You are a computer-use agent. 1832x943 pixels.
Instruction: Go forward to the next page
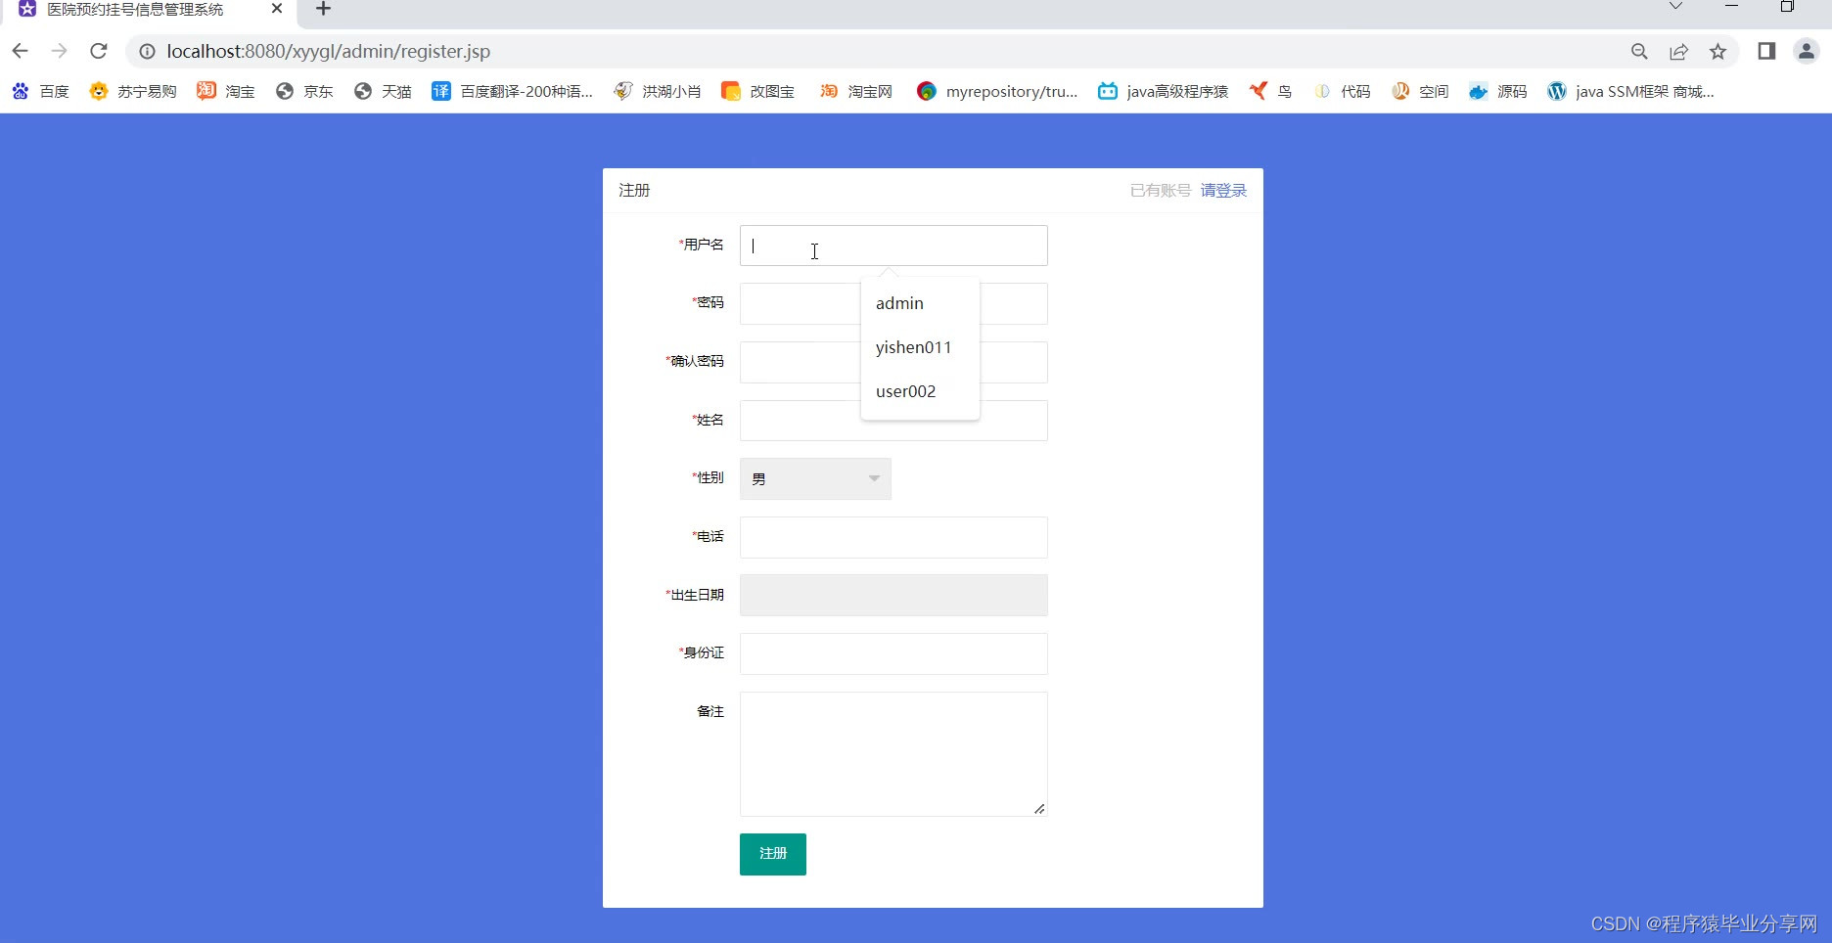point(59,51)
